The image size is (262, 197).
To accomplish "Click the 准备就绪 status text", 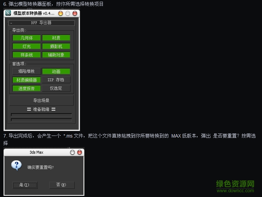I will point(41,109).
